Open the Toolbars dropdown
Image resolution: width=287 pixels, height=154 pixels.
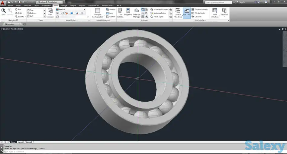click(x=224, y=13)
